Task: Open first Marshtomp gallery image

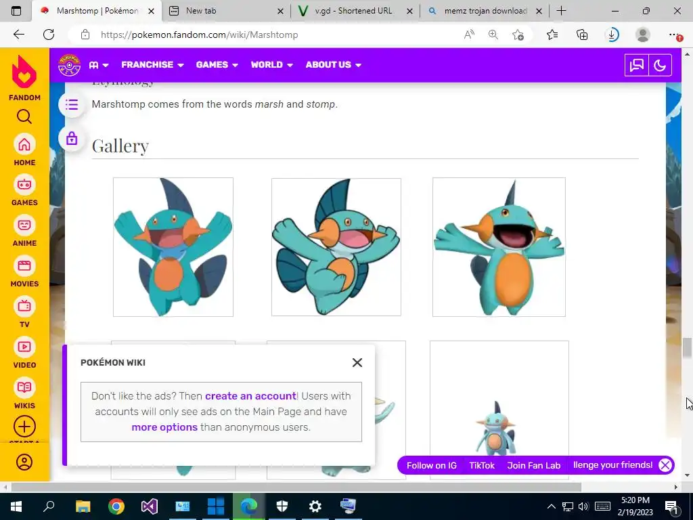Action: coord(173,247)
